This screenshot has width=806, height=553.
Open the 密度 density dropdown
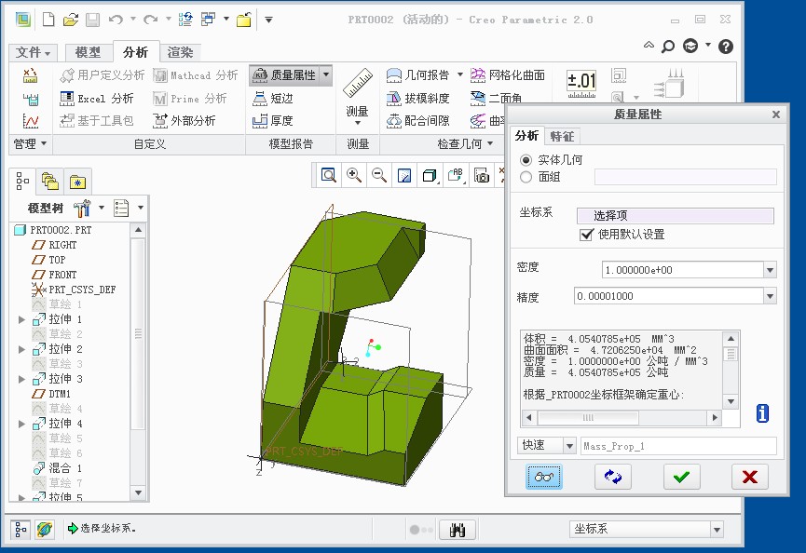(770, 270)
